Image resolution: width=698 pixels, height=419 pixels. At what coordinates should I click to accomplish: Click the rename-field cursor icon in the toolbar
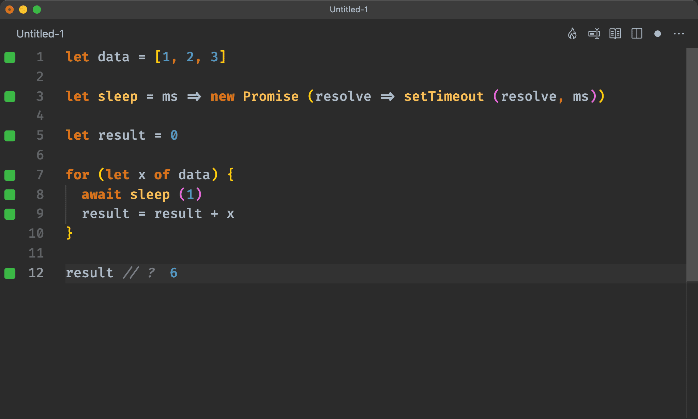(x=594, y=34)
